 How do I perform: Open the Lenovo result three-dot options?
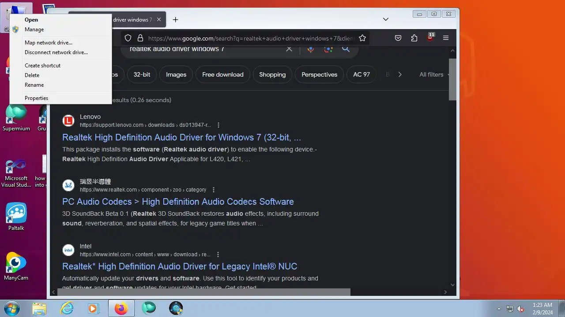point(218,125)
